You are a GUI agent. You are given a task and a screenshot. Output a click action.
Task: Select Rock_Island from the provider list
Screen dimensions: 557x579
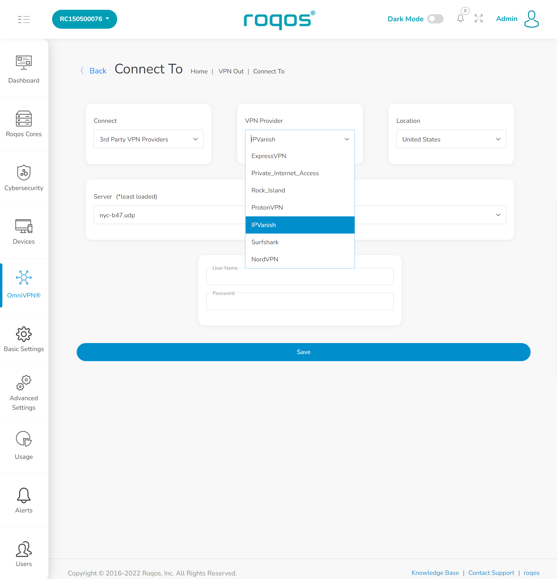pyautogui.click(x=300, y=190)
